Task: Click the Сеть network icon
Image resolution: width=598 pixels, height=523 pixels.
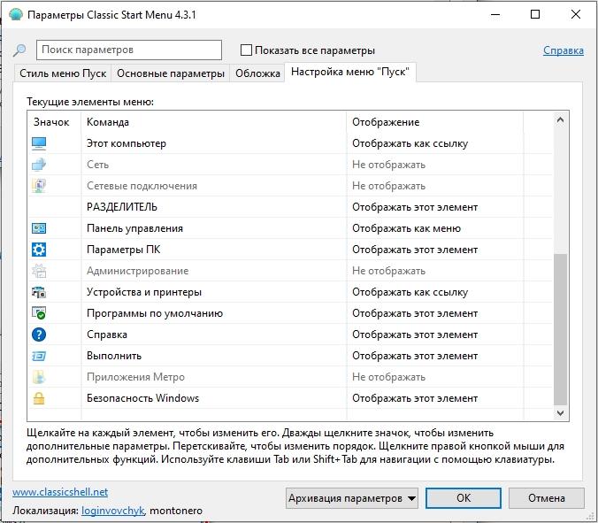Action: tap(39, 165)
